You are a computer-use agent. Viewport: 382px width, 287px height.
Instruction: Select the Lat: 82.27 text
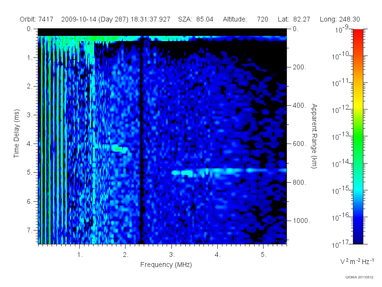pyautogui.click(x=294, y=19)
